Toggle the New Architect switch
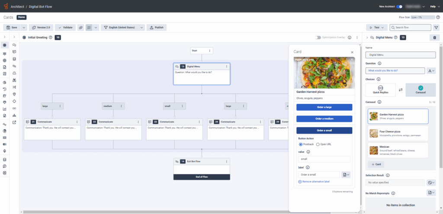The height and width of the screenshot is (214, 443). pyautogui.click(x=399, y=6)
